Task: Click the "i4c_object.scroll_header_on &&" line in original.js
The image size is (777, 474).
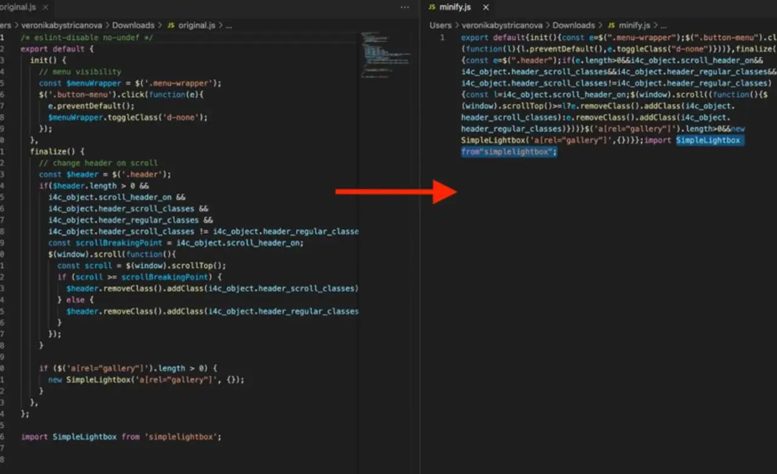Action: click(117, 197)
